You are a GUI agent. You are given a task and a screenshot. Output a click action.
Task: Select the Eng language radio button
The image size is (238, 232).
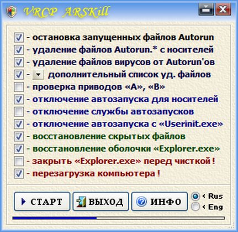[x=195, y=207]
